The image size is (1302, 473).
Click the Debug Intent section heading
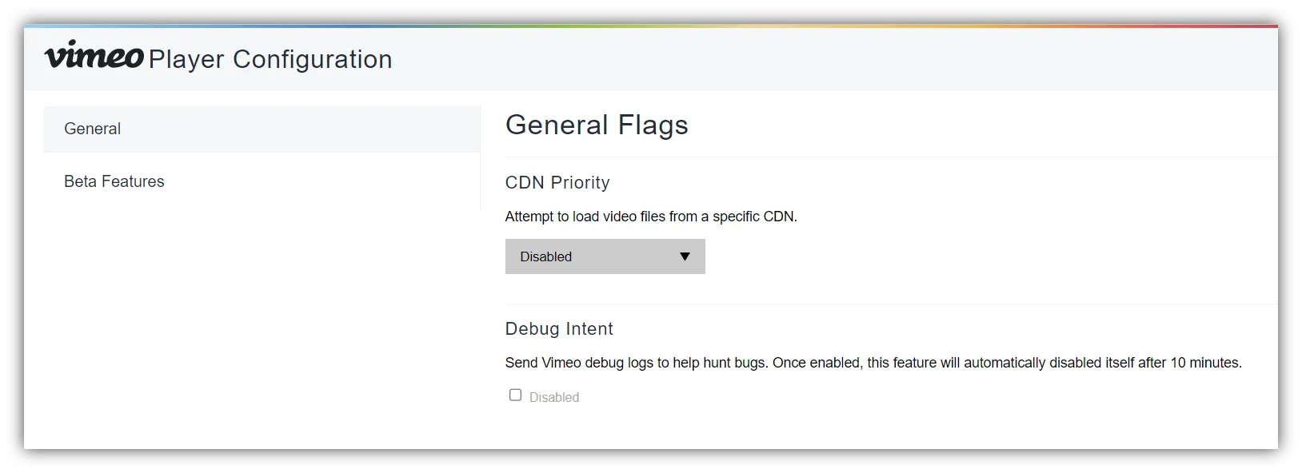559,328
